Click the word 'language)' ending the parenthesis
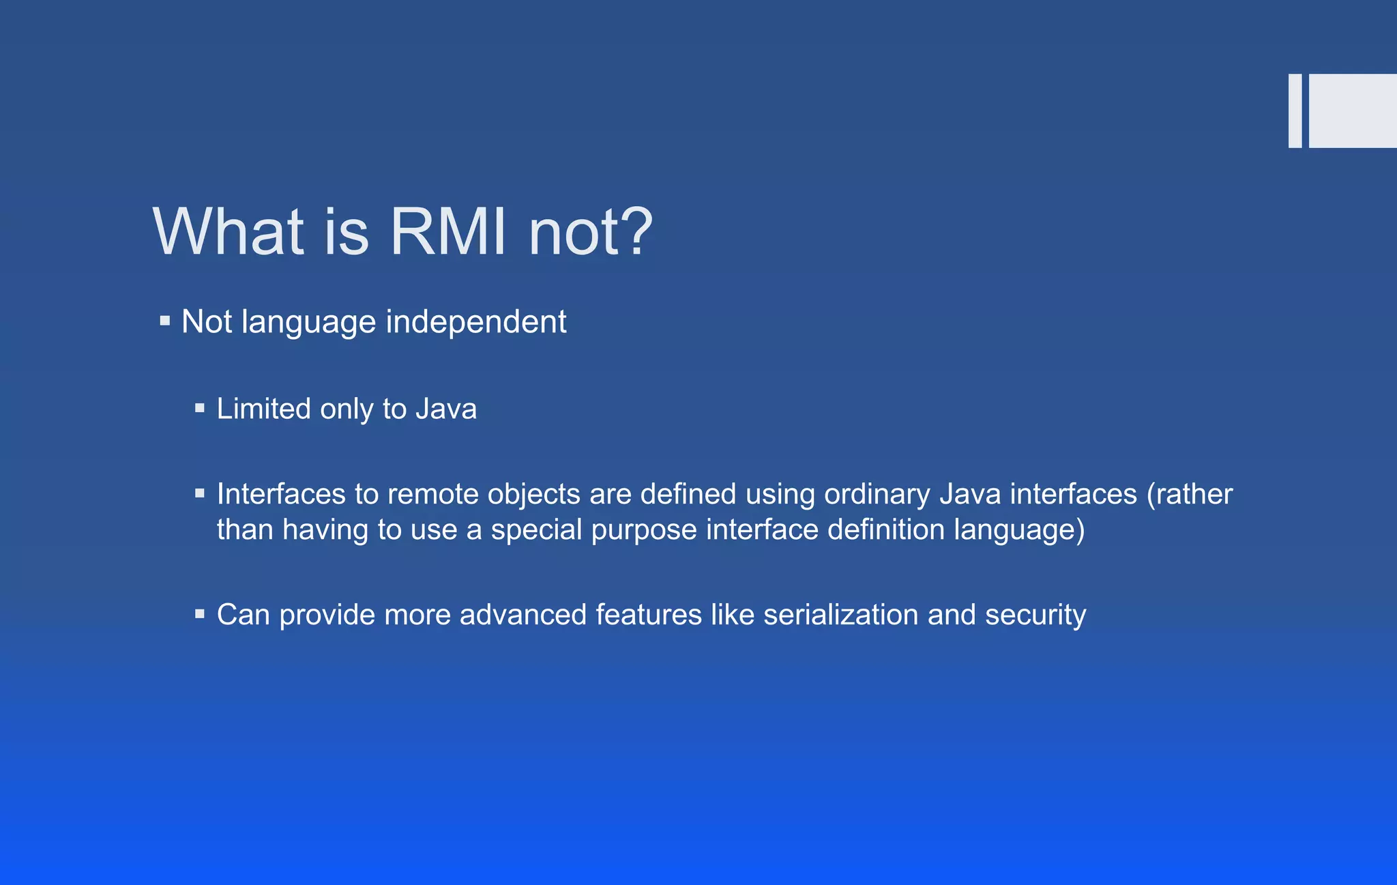The height and width of the screenshot is (885, 1397). click(x=1019, y=530)
